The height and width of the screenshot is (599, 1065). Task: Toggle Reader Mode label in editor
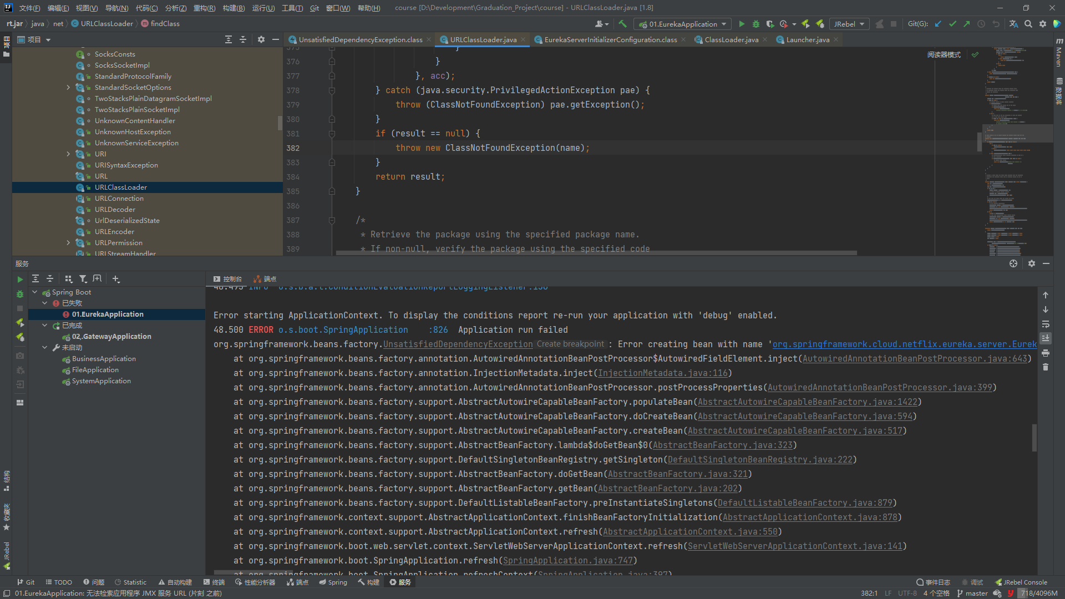tap(944, 54)
